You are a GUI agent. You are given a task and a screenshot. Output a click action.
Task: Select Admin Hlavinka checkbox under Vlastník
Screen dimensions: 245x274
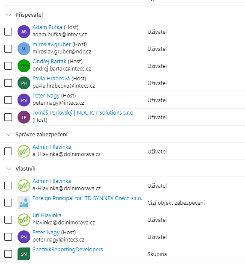(8, 186)
